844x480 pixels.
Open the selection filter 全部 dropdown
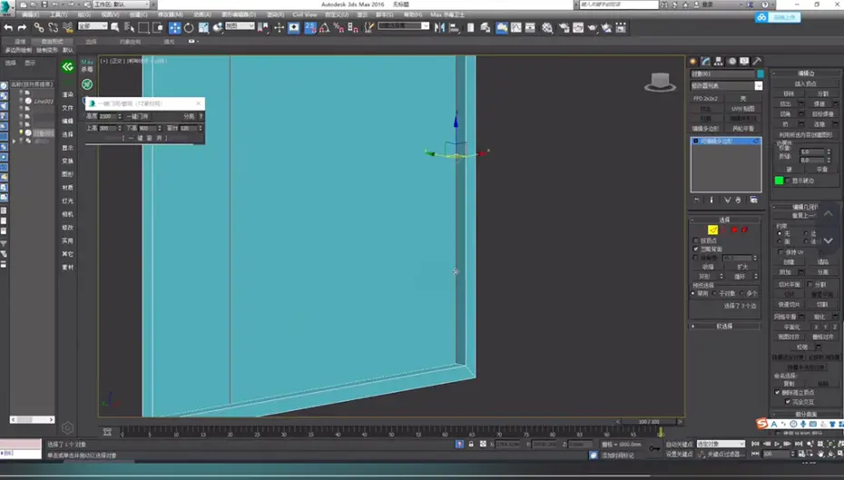(93, 25)
